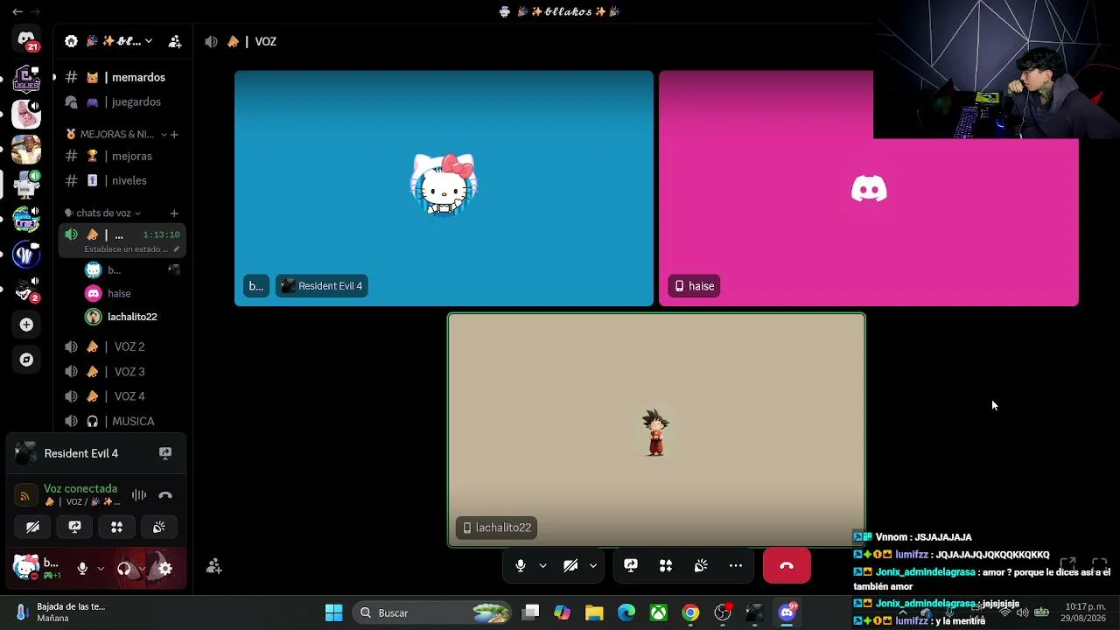Viewport: 1120px width, 630px height.
Task: Open the W logo server
Action: click(x=26, y=255)
